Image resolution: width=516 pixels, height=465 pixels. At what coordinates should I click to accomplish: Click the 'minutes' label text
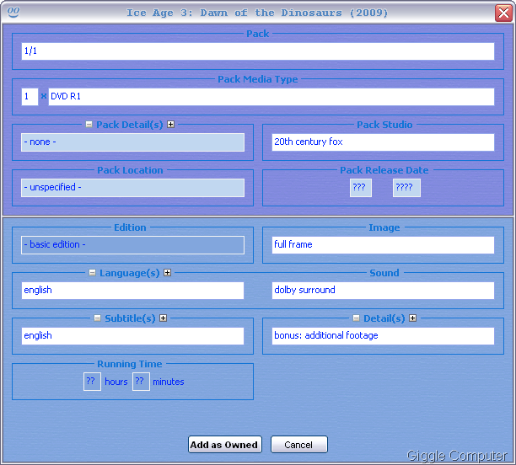click(169, 382)
